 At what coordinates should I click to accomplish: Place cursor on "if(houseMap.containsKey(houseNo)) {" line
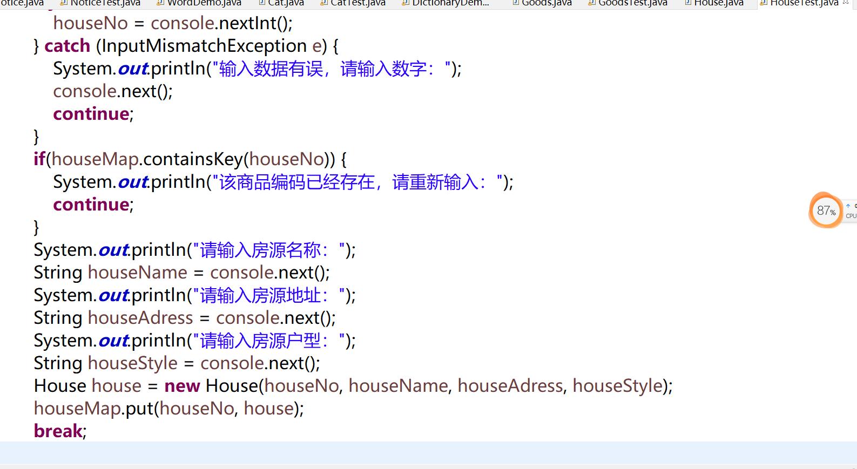190,159
